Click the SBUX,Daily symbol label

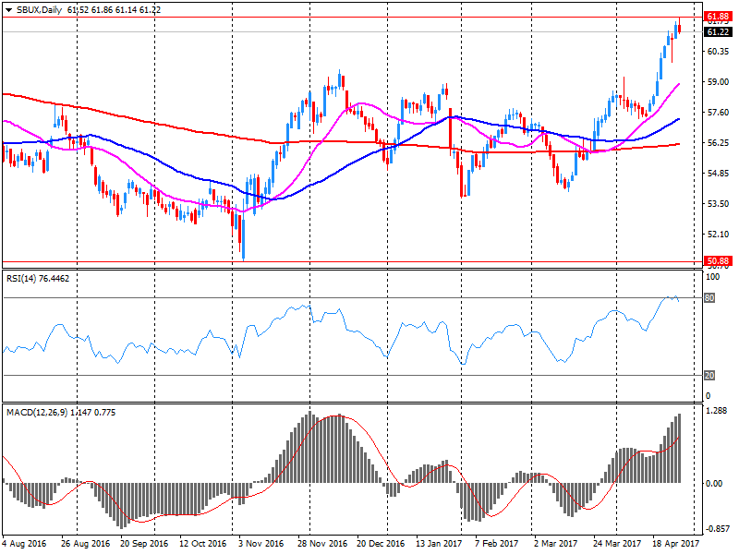39,10
